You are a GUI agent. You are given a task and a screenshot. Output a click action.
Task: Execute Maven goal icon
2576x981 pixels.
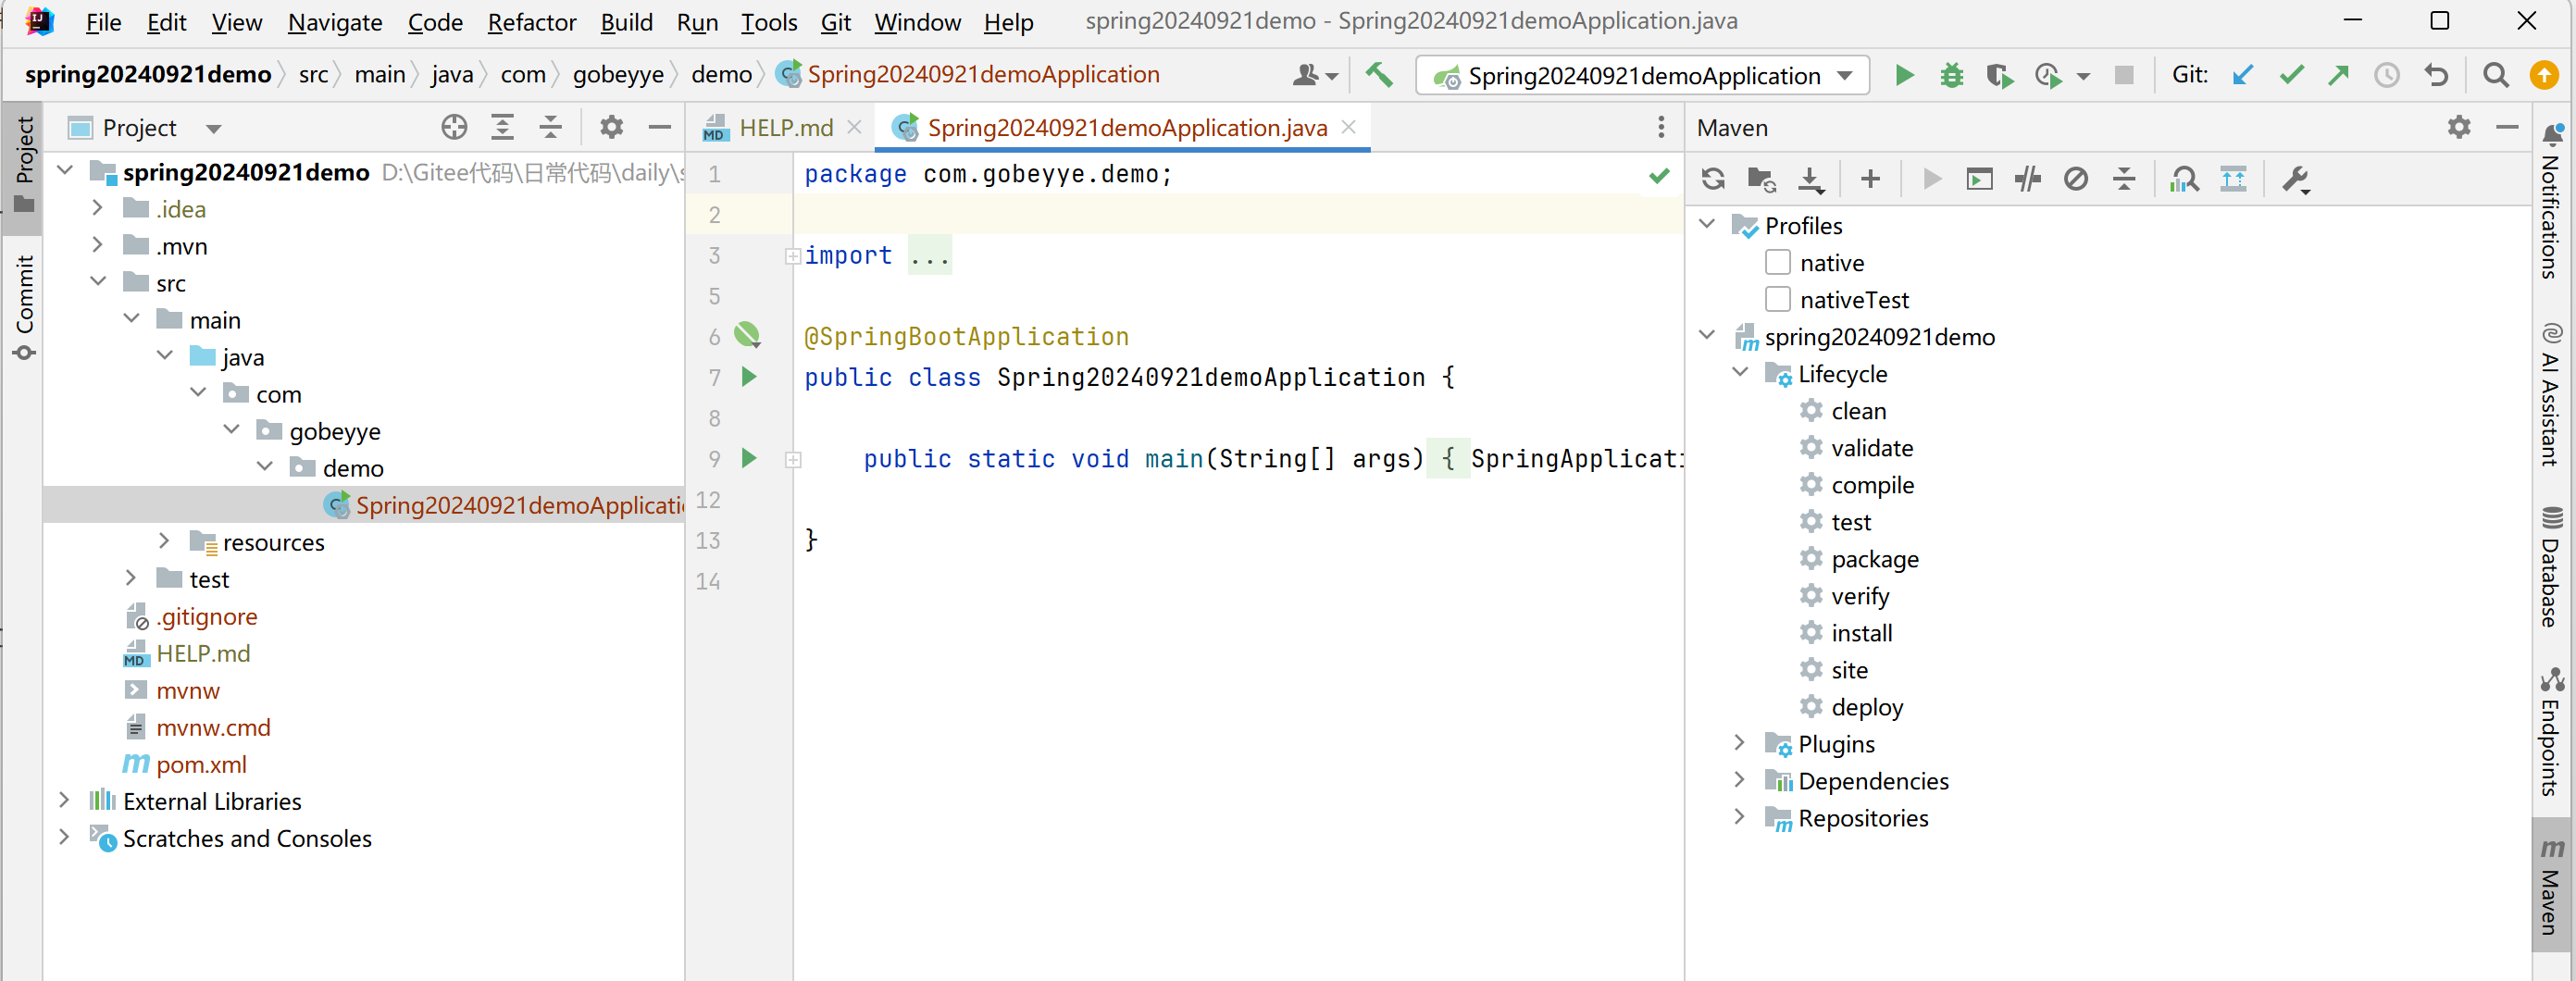pyautogui.click(x=1979, y=179)
